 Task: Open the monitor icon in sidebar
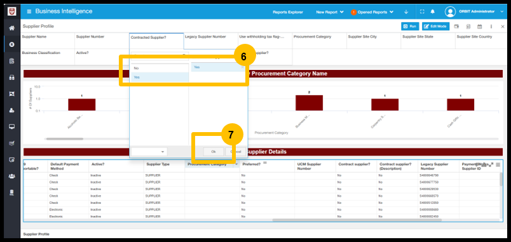tap(11, 126)
